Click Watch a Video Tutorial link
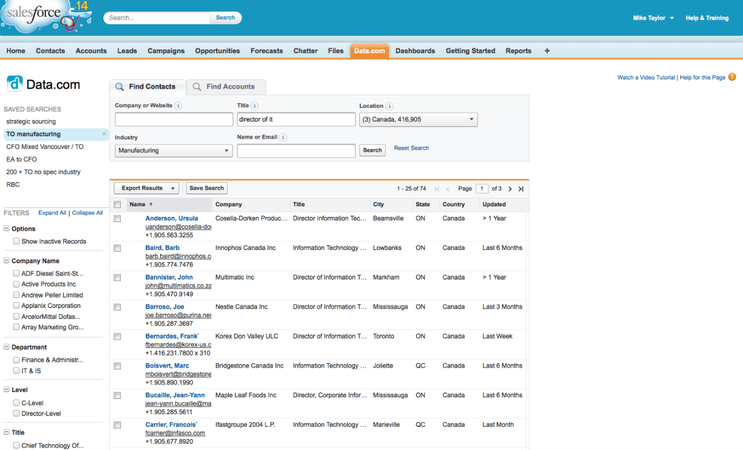The width and height of the screenshot is (743, 450). [x=646, y=78]
